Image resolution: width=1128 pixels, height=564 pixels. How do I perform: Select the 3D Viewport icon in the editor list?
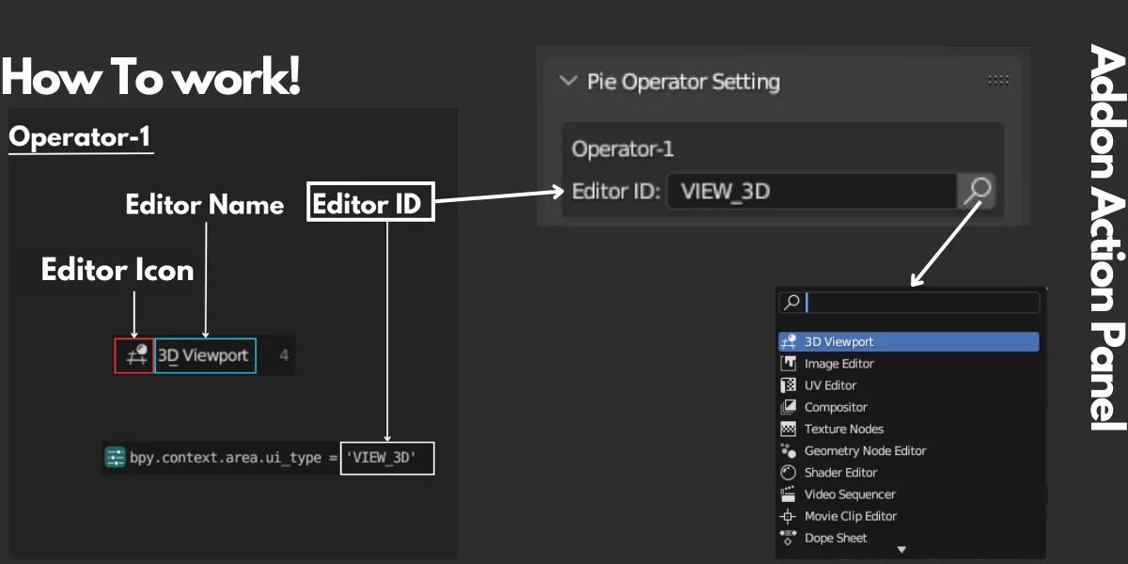791,341
